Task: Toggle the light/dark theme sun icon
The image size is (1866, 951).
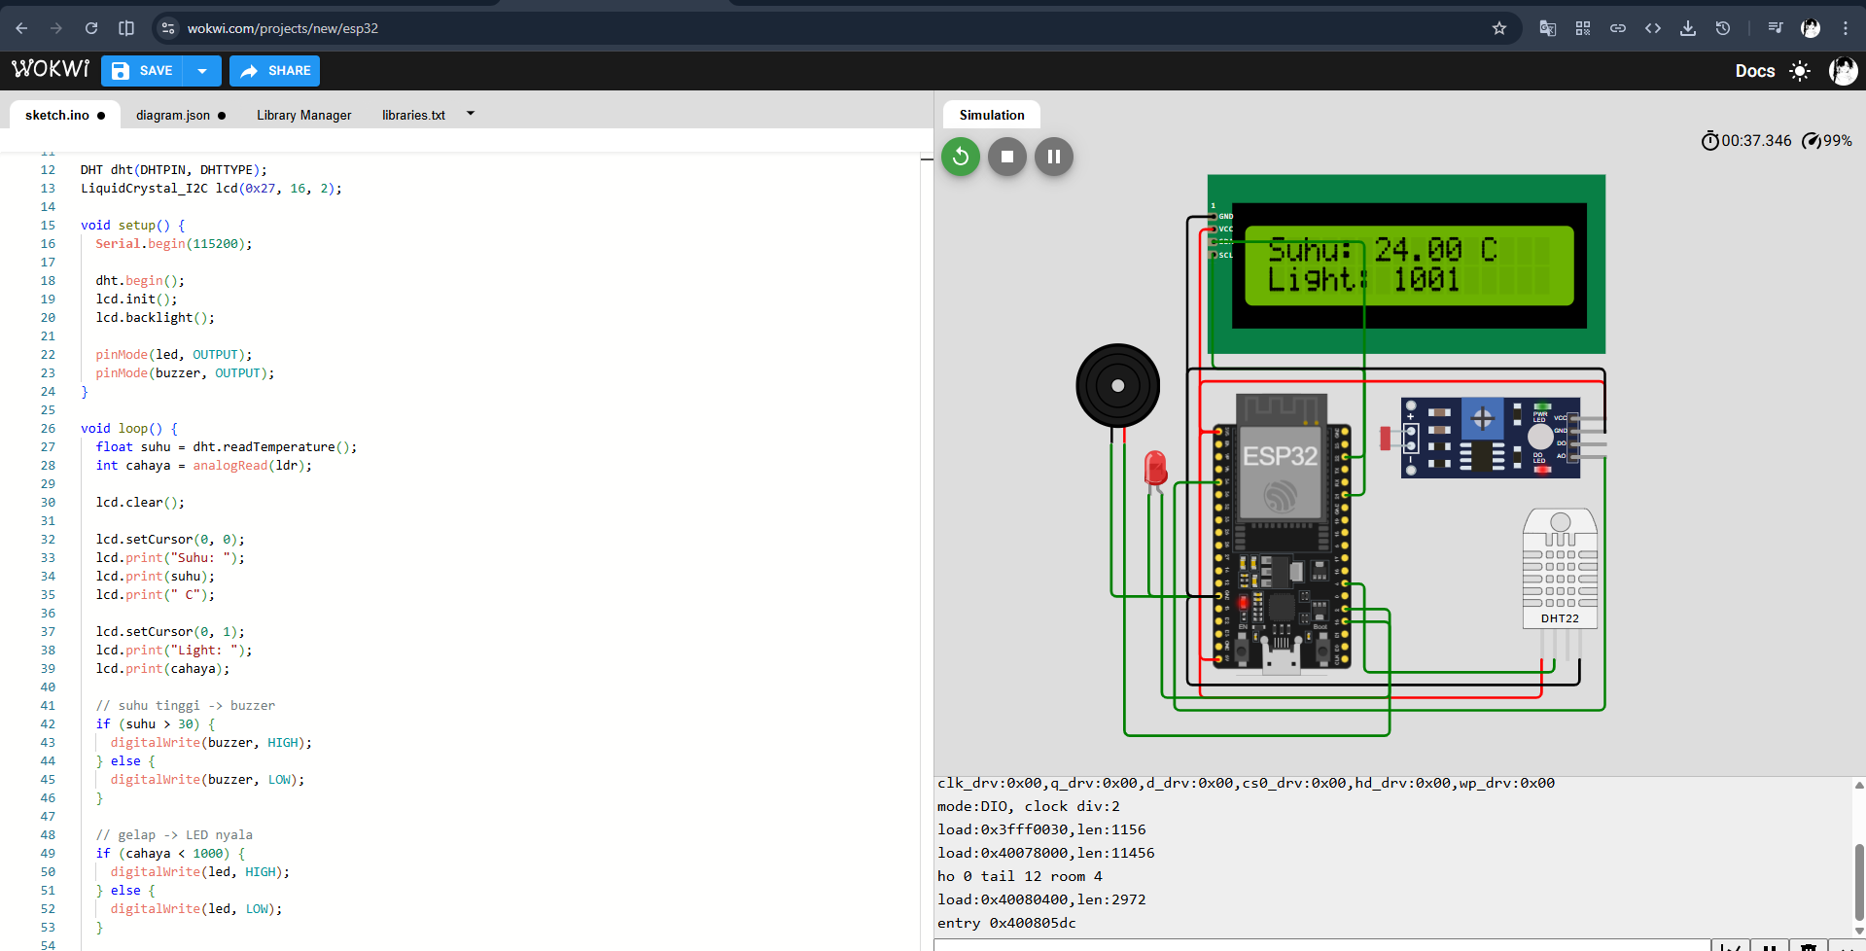Action: (x=1800, y=71)
